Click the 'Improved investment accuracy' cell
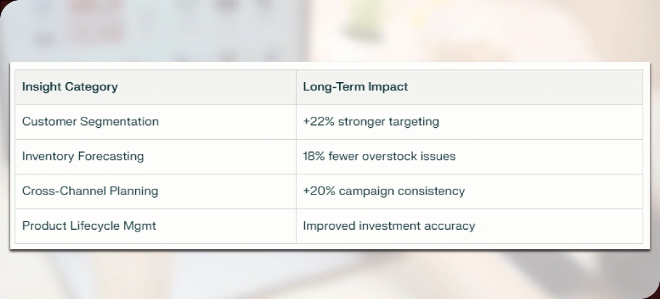660x299 pixels. point(389,225)
